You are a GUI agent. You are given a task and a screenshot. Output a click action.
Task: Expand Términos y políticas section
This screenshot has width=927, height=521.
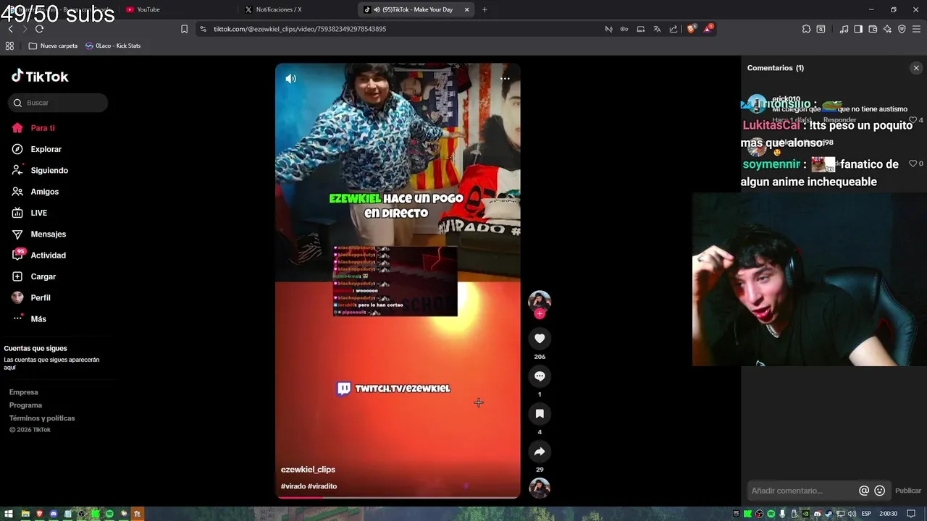point(42,418)
